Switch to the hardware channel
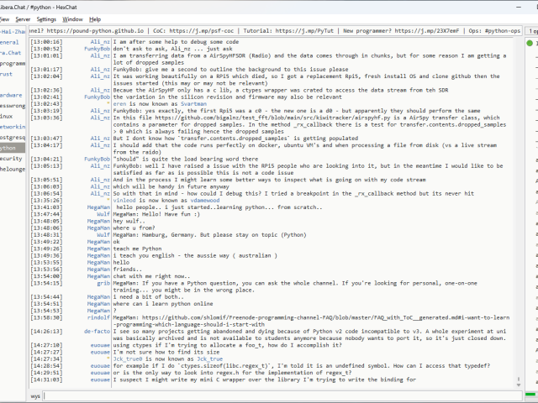This screenshot has width=538, height=403. (11, 95)
